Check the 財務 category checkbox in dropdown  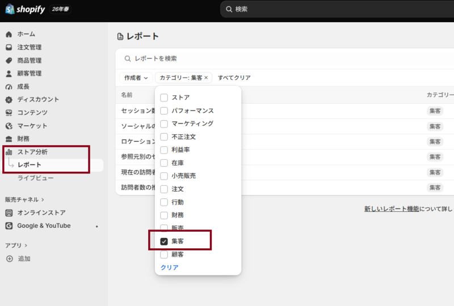(x=164, y=215)
